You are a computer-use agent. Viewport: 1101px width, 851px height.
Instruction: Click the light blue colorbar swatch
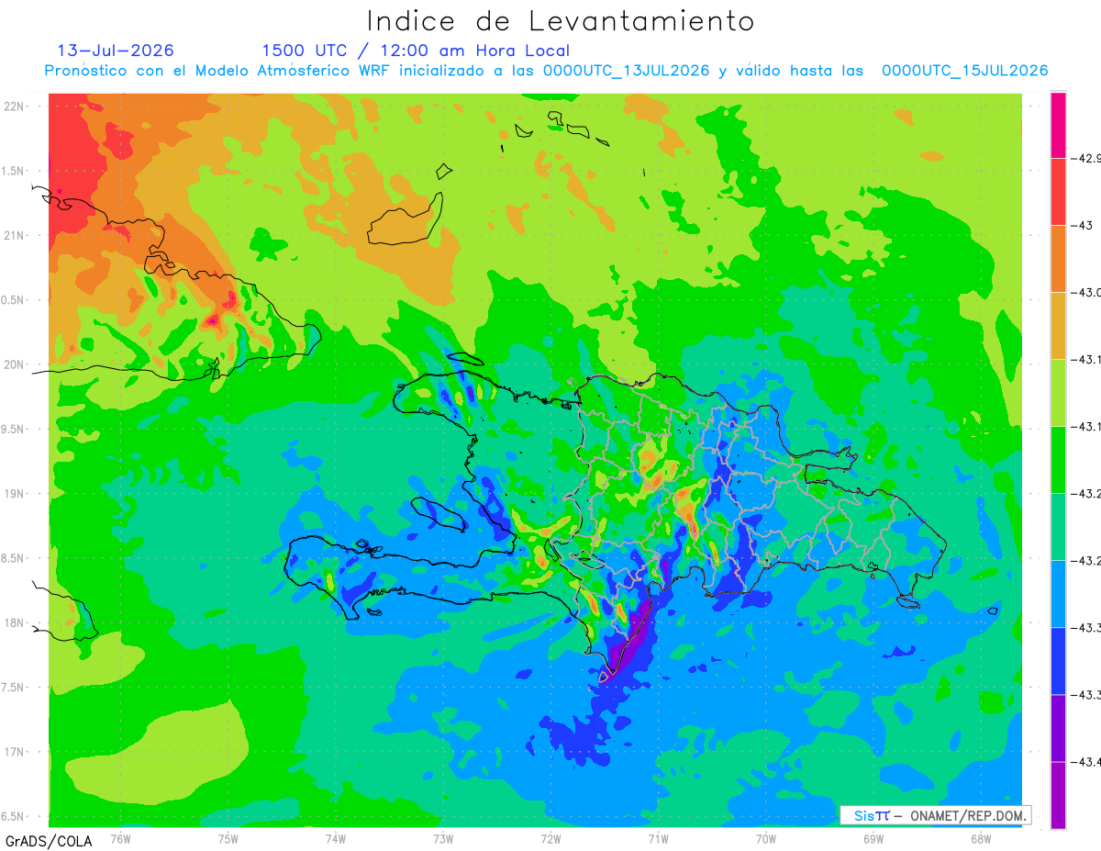(x=1058, y=594)
